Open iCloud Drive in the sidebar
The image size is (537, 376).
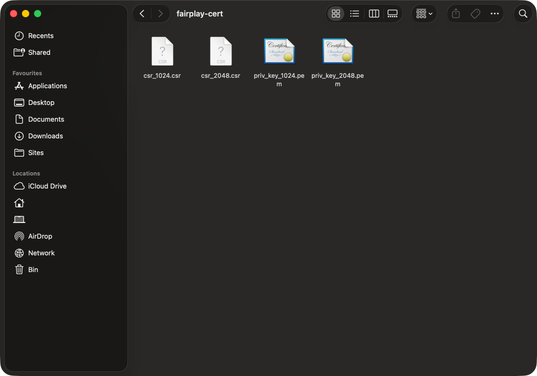pos(66,186)
